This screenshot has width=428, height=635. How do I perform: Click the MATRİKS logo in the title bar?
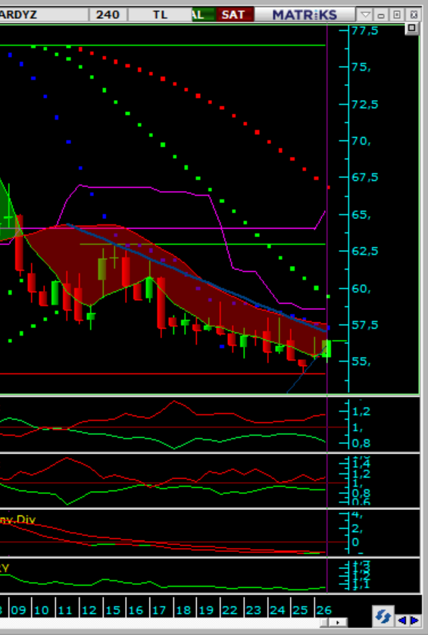click(305, 15)
